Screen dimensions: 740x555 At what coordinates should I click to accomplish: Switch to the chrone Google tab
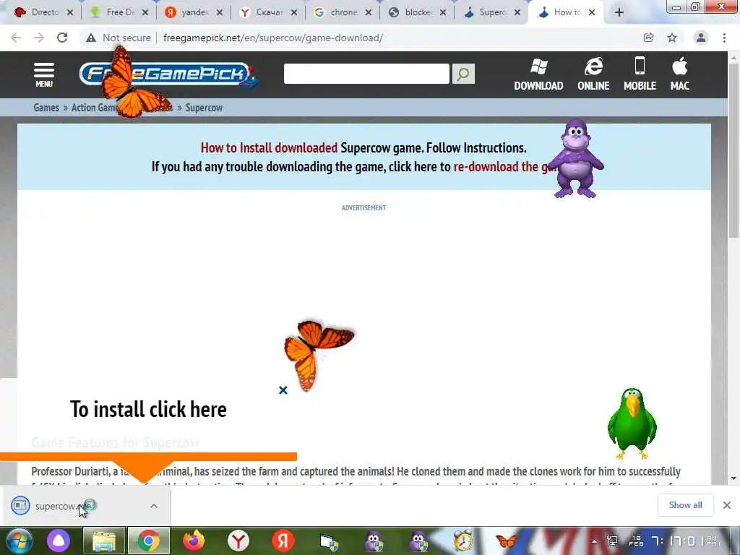(x=343, y=12)
